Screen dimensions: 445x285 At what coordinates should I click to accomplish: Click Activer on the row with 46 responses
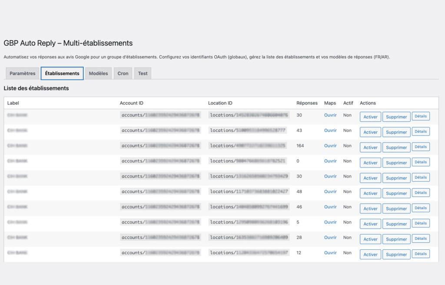[370, 208]
